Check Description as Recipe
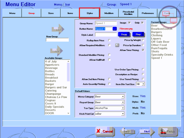The height and width of the screenshot is (138, 184). [143, 74]
